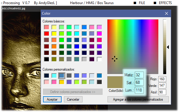Image resolution: width=179 pixels, height=112 pixels.
Task: Select orange basic color swatch in fourth row
Action: point(54,46)
